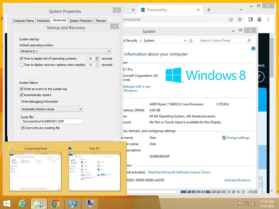The image size is (279, 209).
Task: Click the Dump file path field
Action: tap(52, 121)
